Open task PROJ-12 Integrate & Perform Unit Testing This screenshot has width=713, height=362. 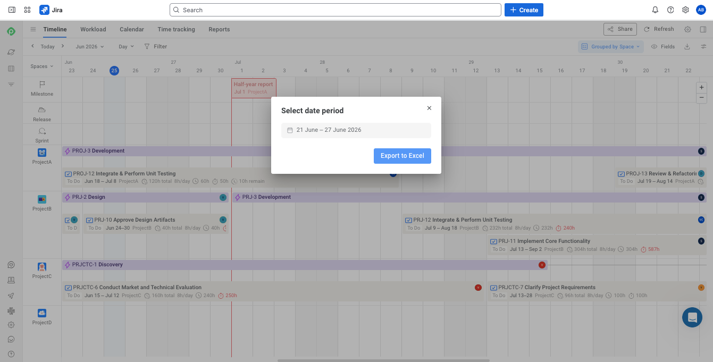(x=230, y=177)
